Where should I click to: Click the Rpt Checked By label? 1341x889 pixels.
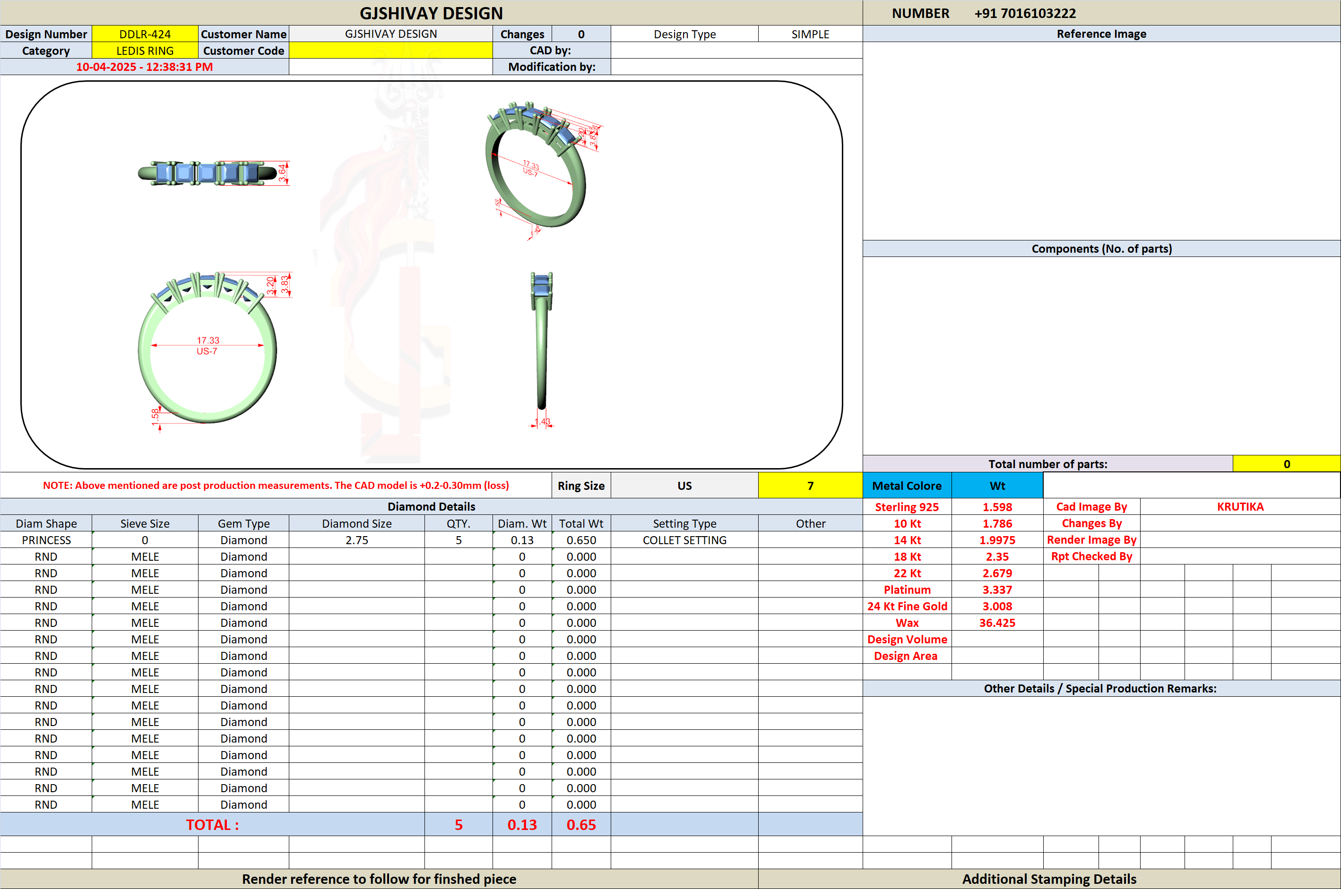point(1091,556)
